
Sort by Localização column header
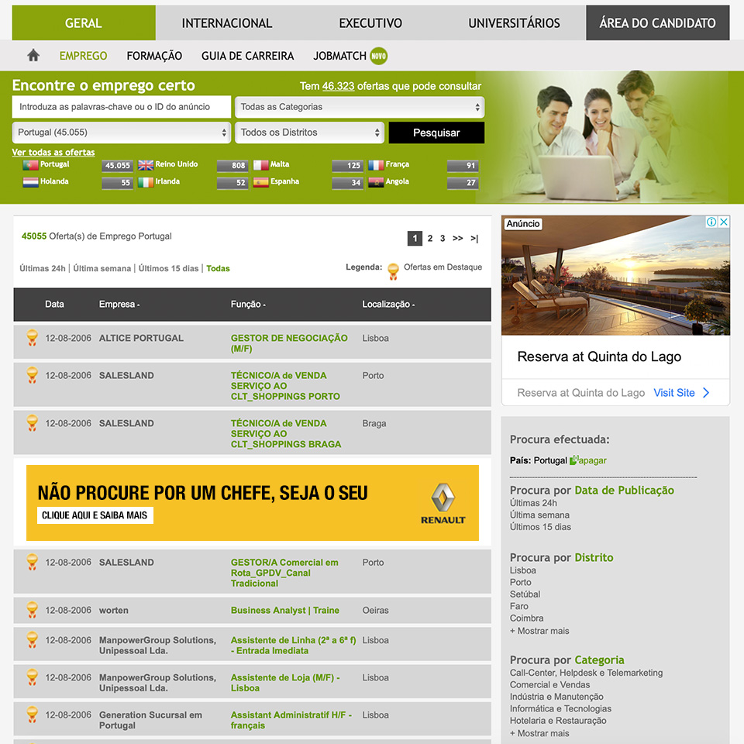(x=388, y=304)
